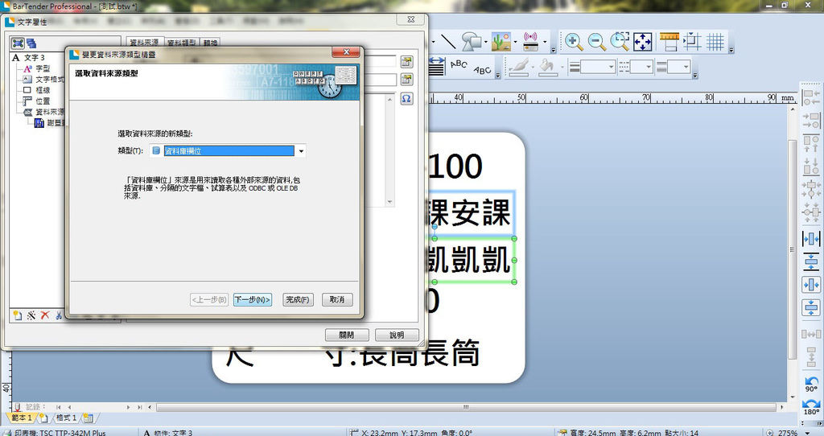Viewport: 824px width, 436px height.
Task: Select 字型 in the properties tree
Action: (x=43, y=68)
